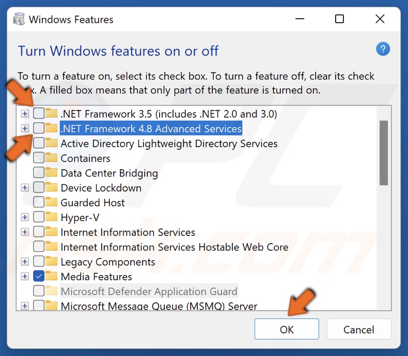Click folder icon beside Device Lockdown
408x356 pixels.
(51, 187)
